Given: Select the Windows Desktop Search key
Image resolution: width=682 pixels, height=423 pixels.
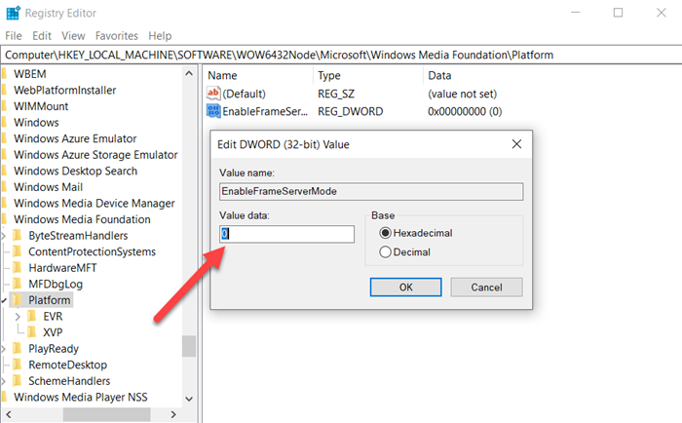Looking at the screenshot, I should pyautogui.click(x=75, y=171).
